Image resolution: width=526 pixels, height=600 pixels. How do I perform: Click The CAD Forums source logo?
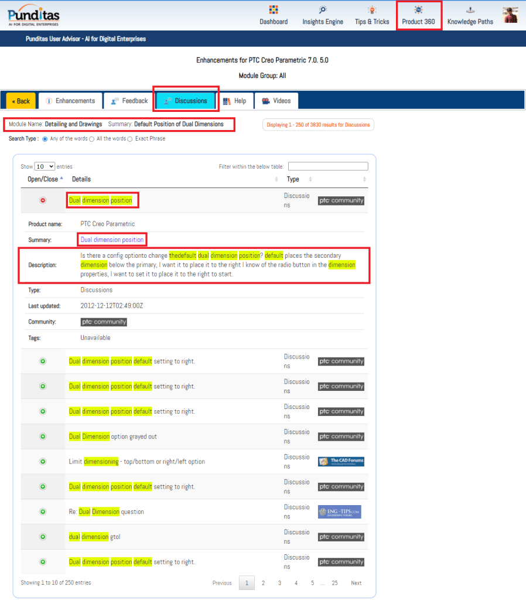coord(341,462)
